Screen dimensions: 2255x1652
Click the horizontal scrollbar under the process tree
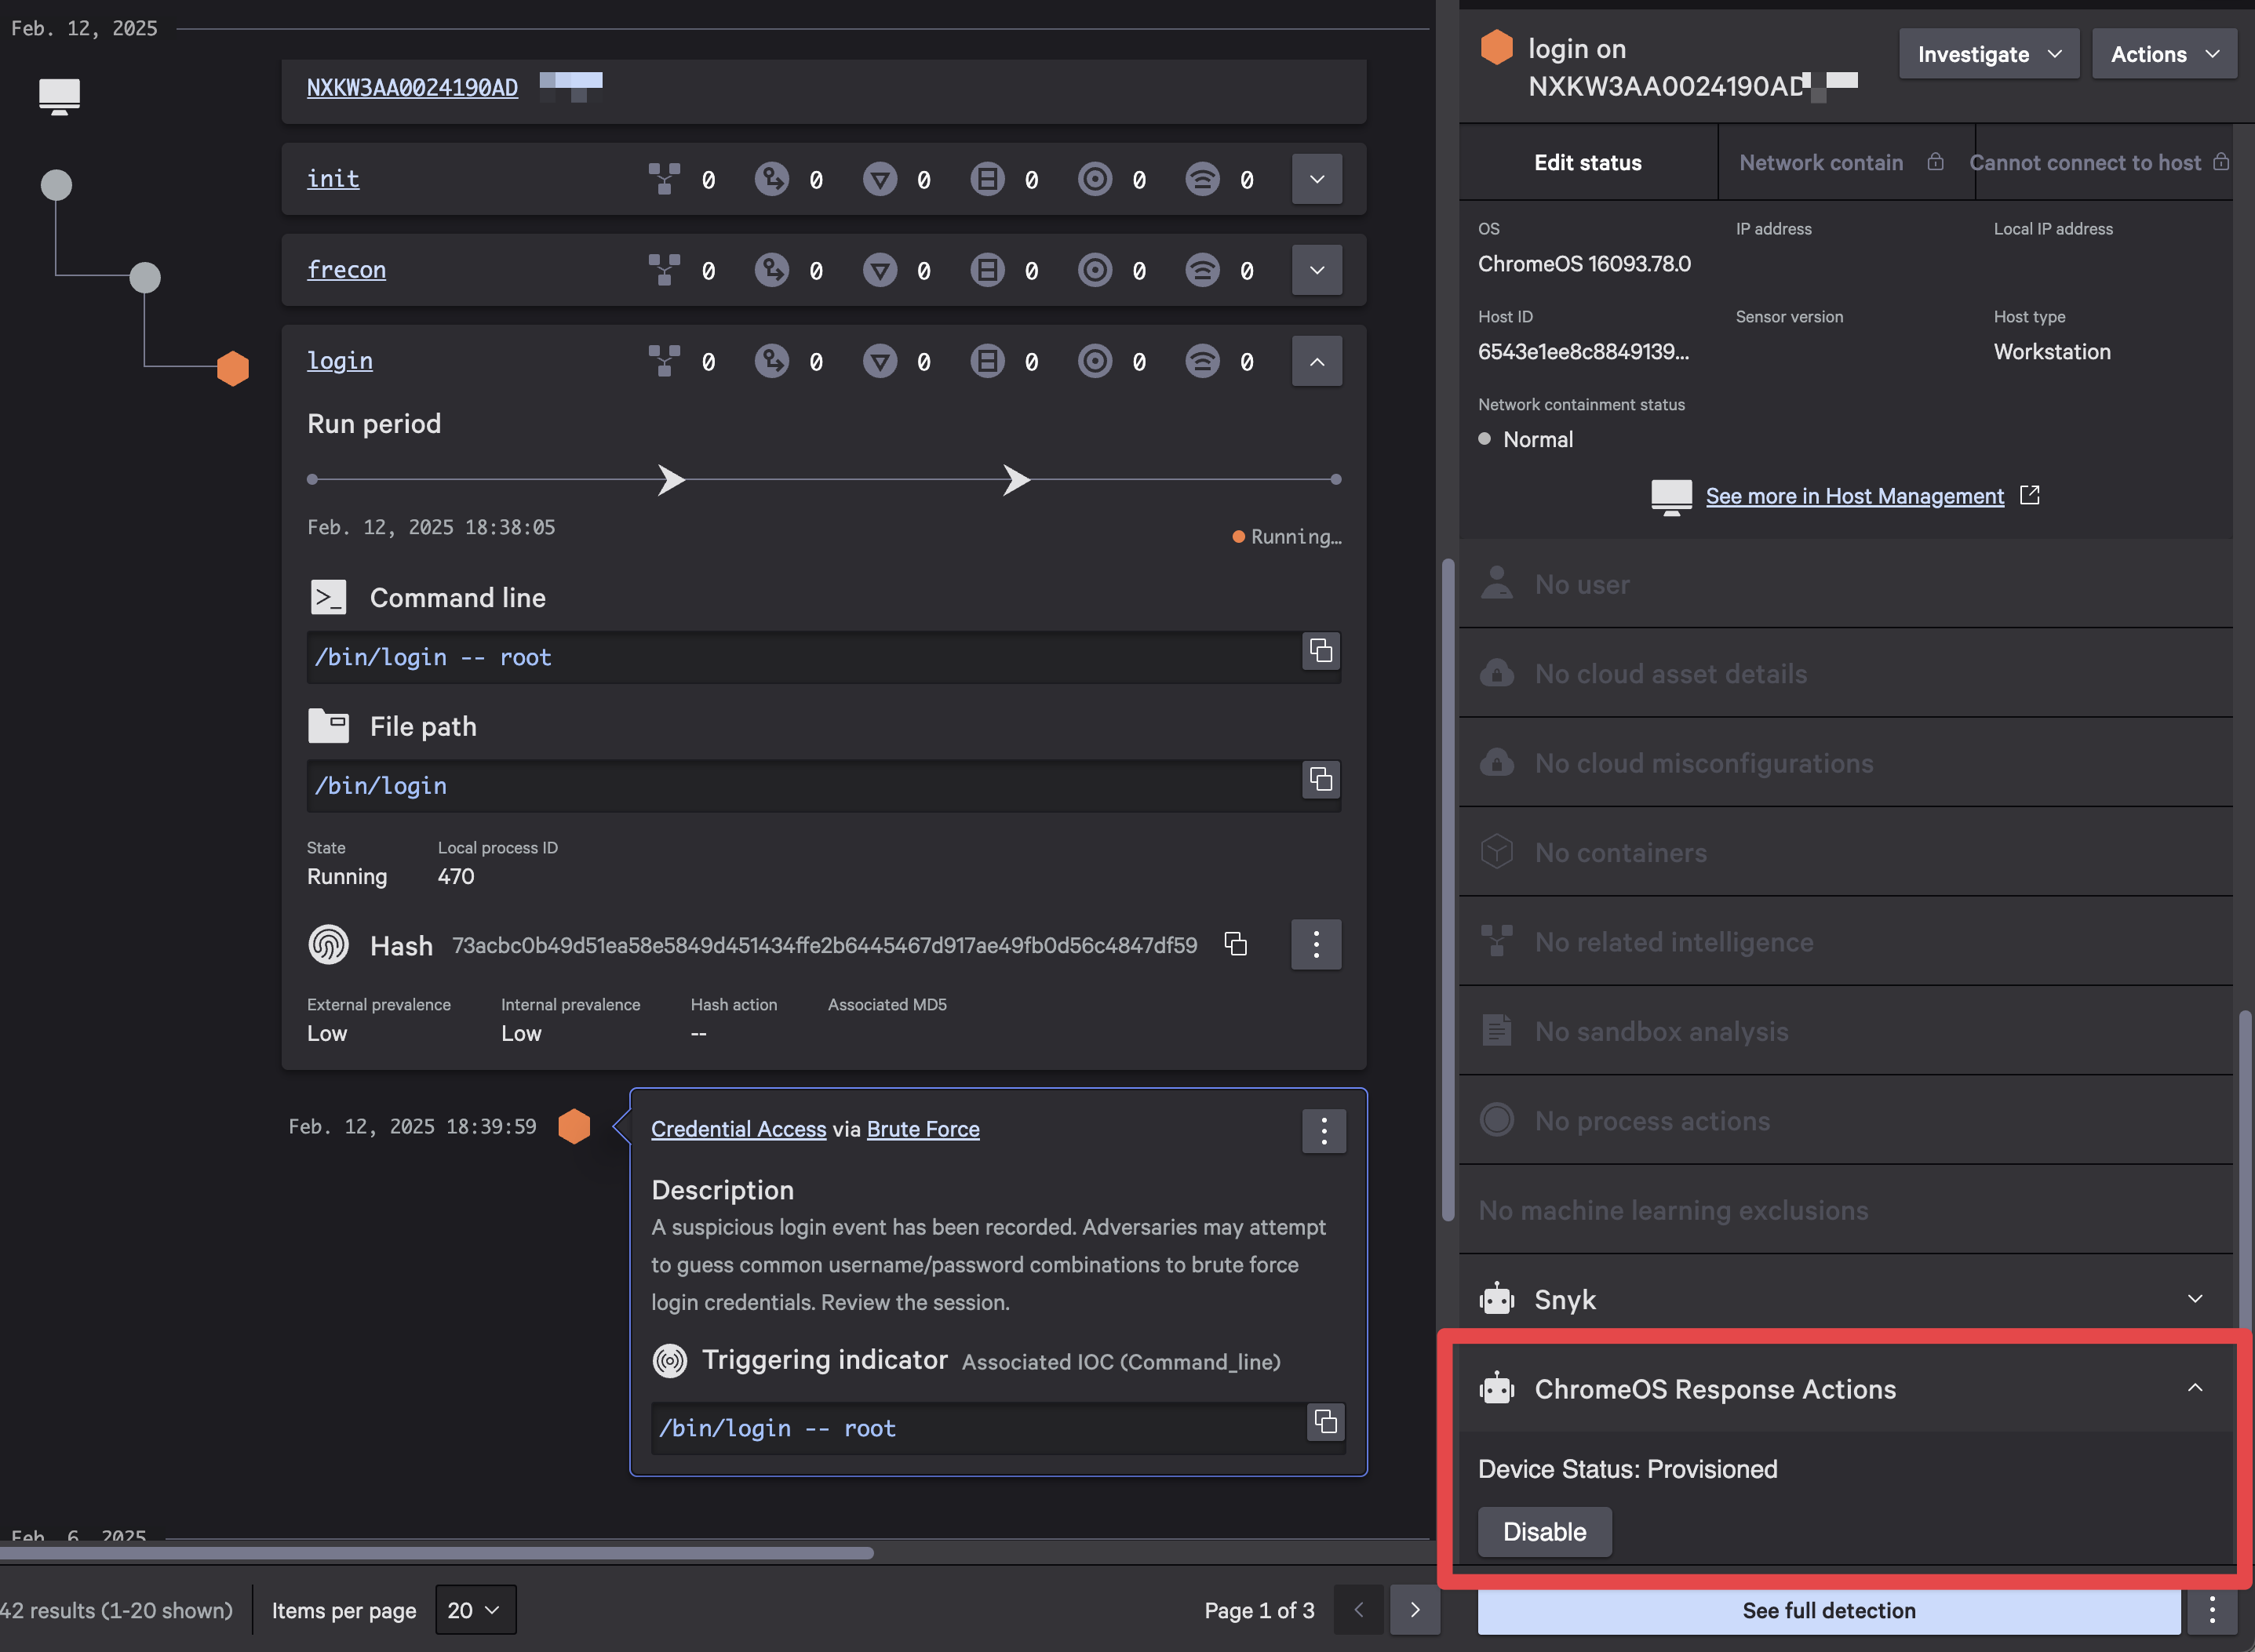pyautogui.click(x=437, y=1553)
